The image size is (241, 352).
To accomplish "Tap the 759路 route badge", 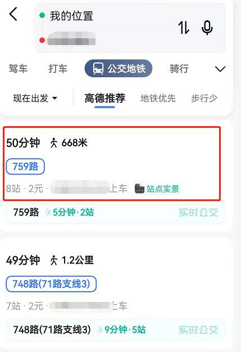I will point(25,167).
